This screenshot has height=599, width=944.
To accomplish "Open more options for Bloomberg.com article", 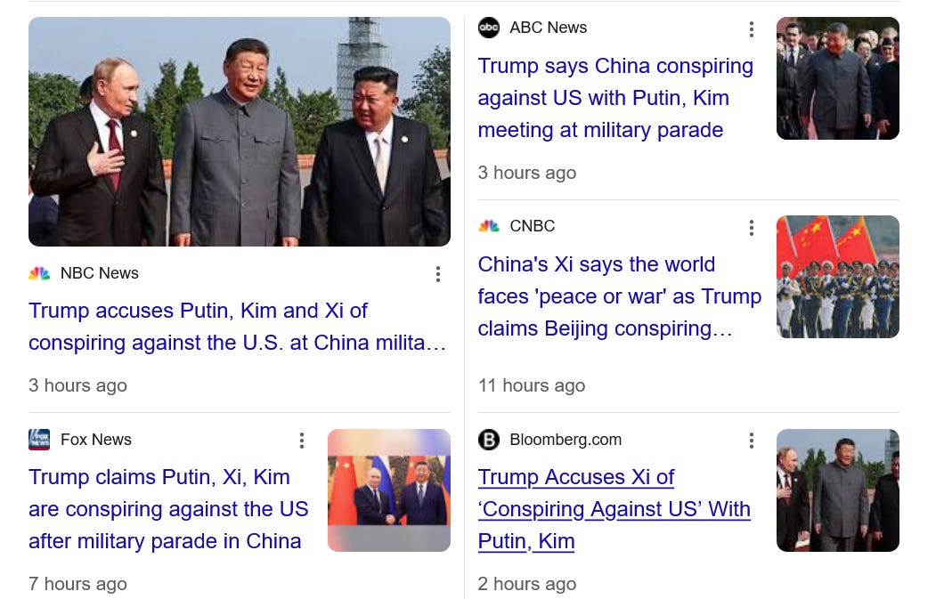I will (x=751, y=441).
